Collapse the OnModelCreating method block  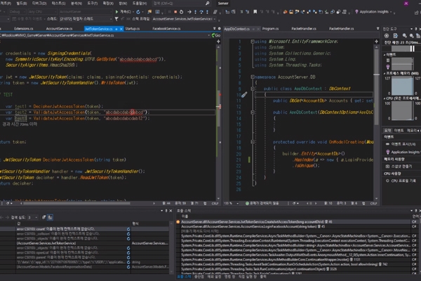pos(253,142)
